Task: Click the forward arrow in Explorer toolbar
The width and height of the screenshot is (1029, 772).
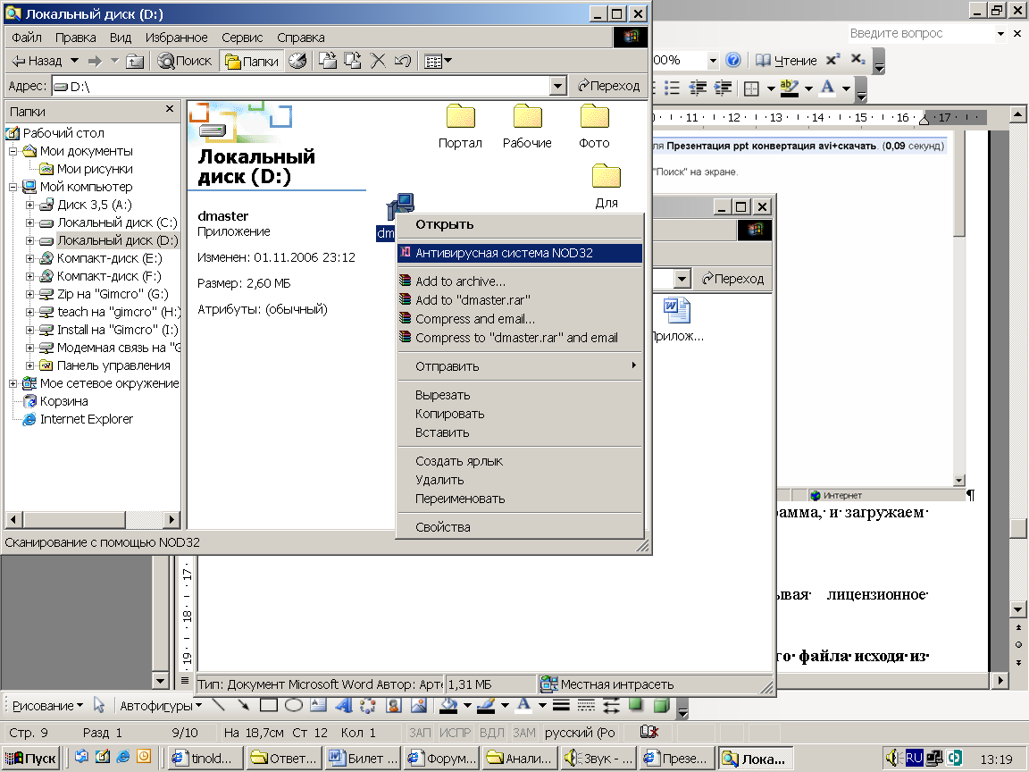Action: click(96, 61)
